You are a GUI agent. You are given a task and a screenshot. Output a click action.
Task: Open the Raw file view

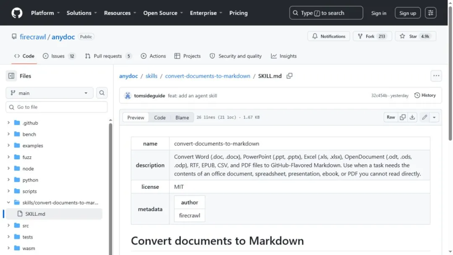click(x=391, y=117)
